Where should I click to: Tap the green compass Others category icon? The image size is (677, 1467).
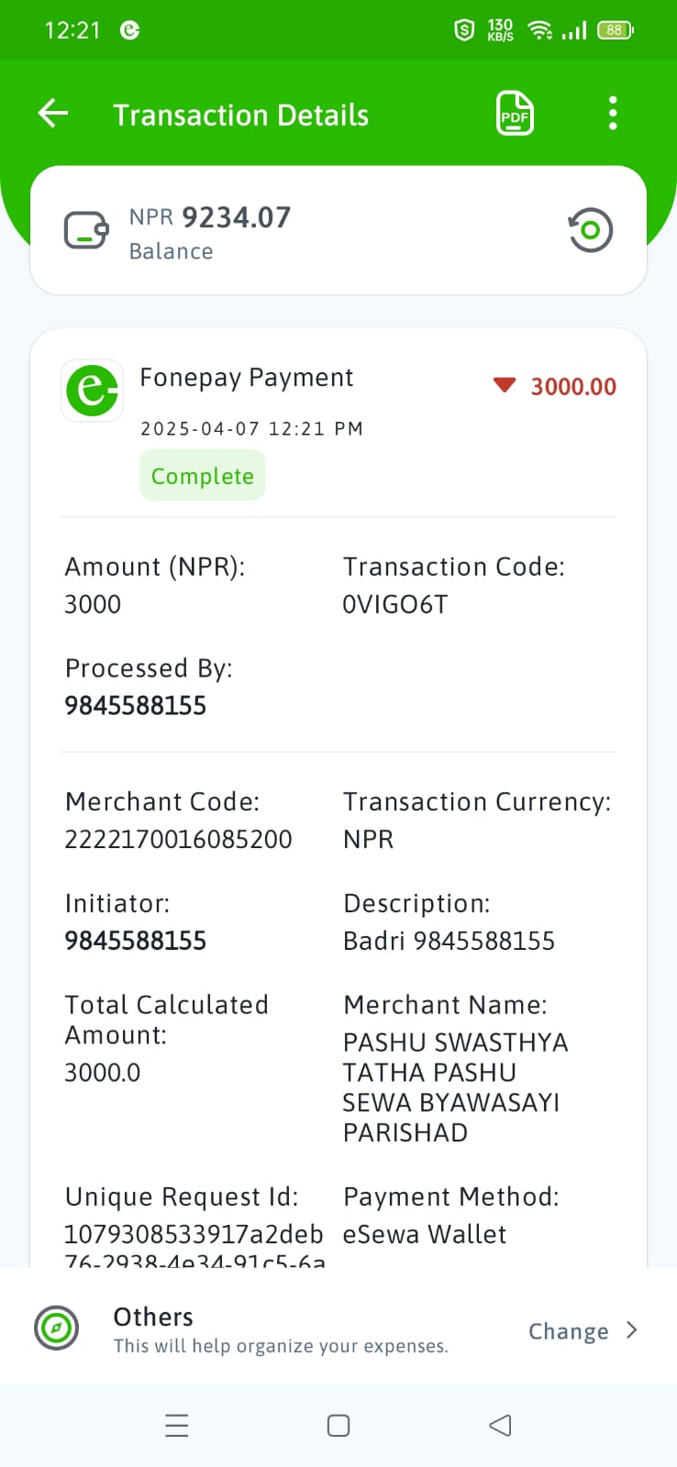point(57,1328)
